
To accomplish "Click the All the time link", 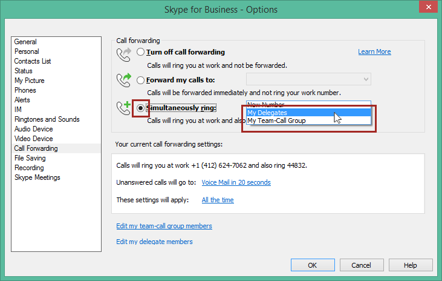I will tap(218, 200).
